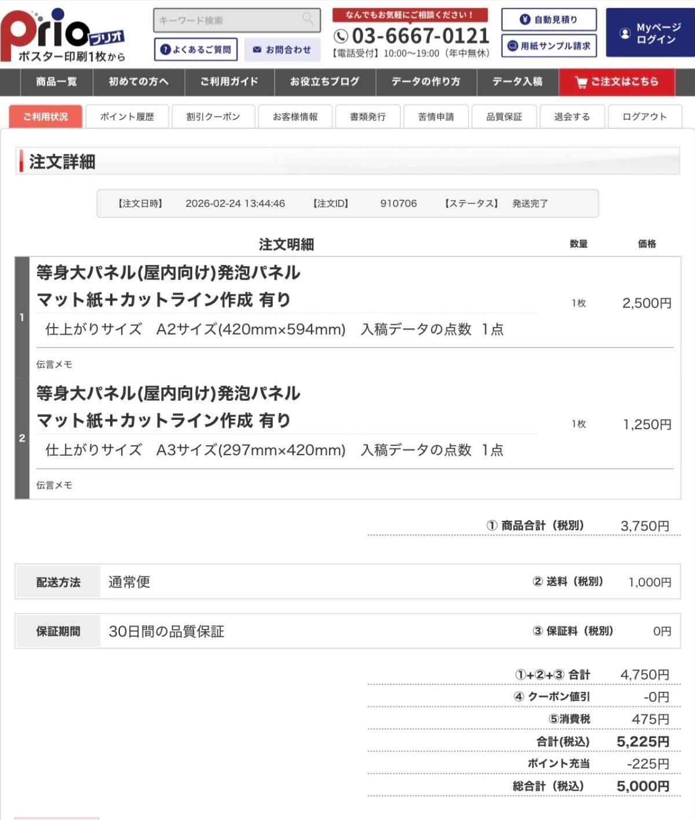Open the ご利用ガイド menu
The width and height of the screenshot is (695, 820).
click(229, 82)
